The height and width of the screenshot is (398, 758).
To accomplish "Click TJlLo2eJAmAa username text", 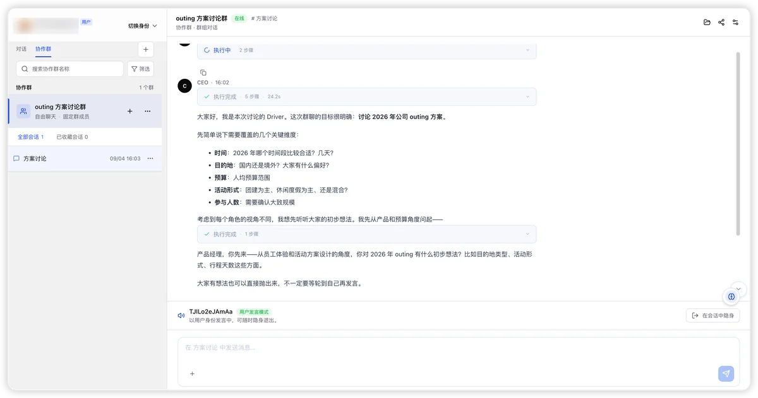I will pos(211,312).
